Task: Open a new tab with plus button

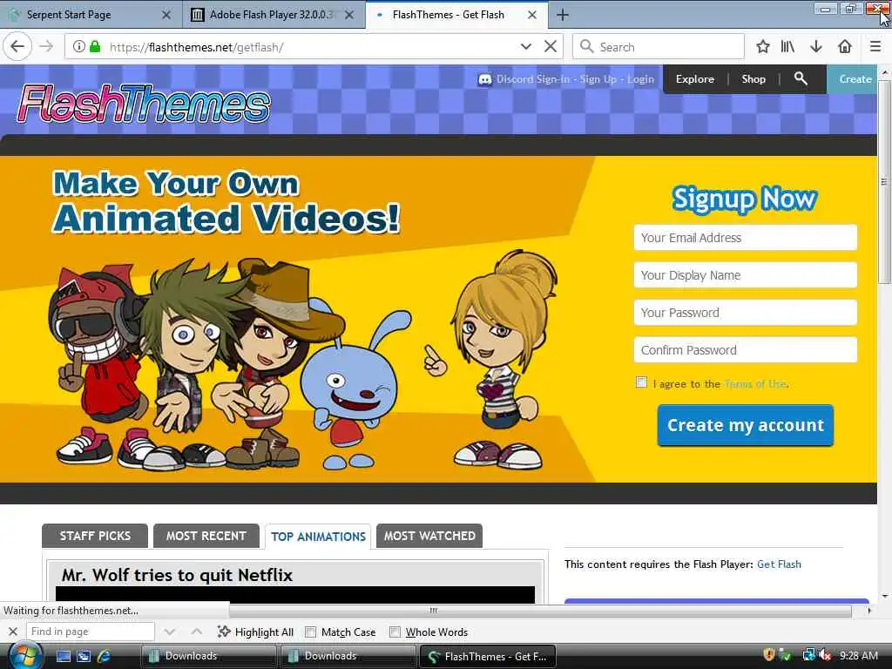Action: point(562,15)
